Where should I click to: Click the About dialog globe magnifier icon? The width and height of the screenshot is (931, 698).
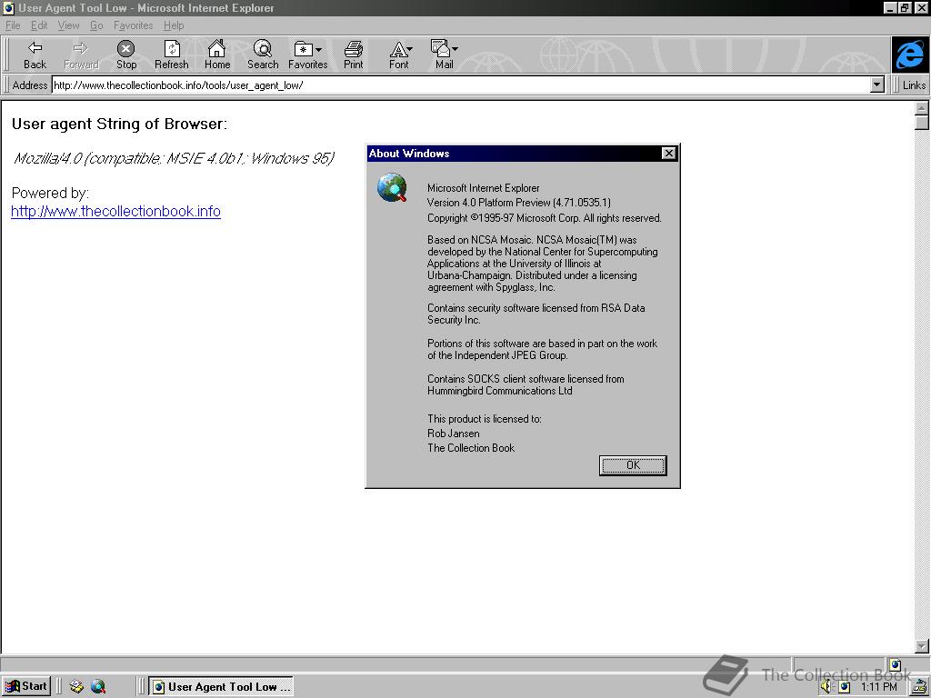pyautogui.click(x=392, y=187)
